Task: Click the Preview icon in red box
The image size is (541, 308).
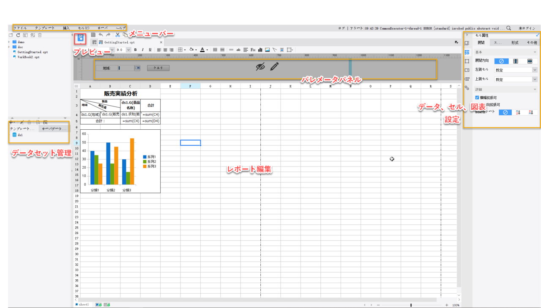Action: 80,38
